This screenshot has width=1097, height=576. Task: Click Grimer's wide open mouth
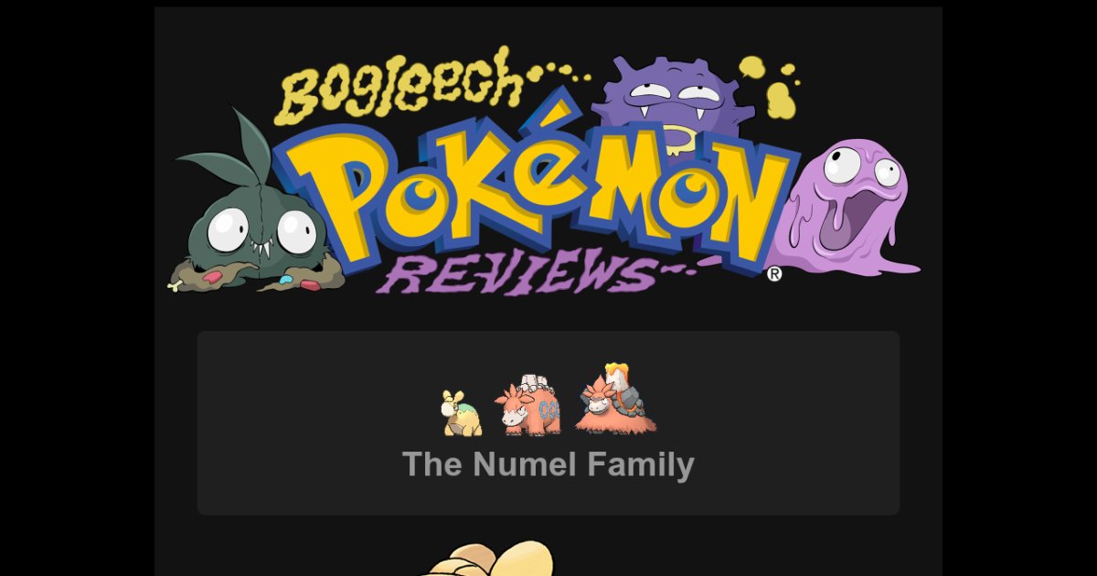point(838,227)
